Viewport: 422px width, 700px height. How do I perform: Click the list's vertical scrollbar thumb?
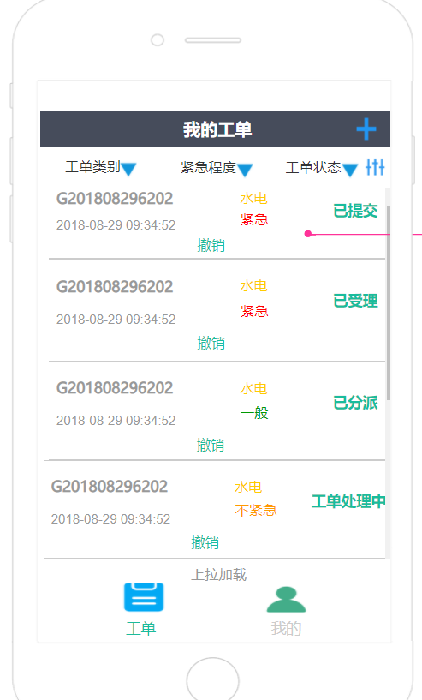point(389,302)
